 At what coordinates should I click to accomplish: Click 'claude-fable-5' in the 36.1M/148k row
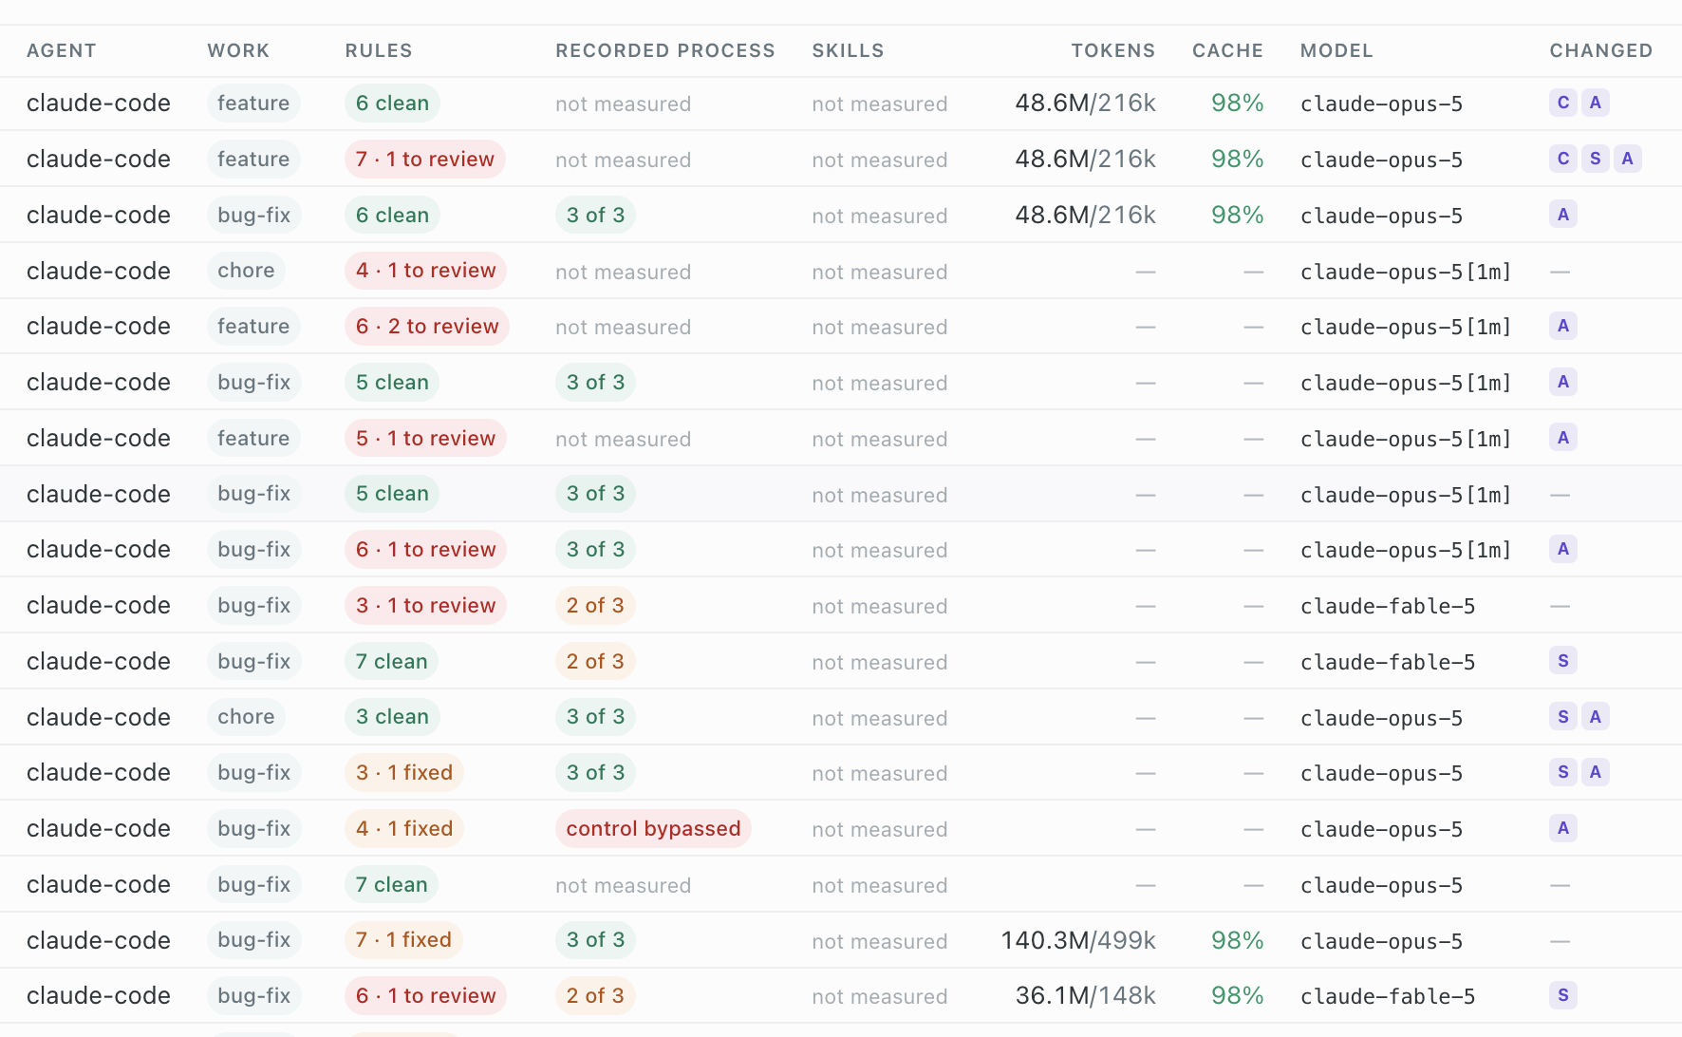click(1388, 996)
